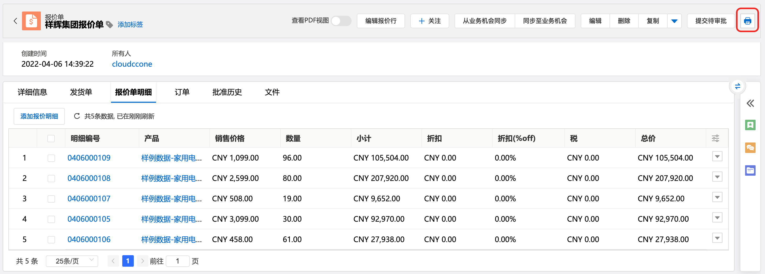Open table column settings icon
The width and height of the screenshot is (765, 274).
(716, 138)
